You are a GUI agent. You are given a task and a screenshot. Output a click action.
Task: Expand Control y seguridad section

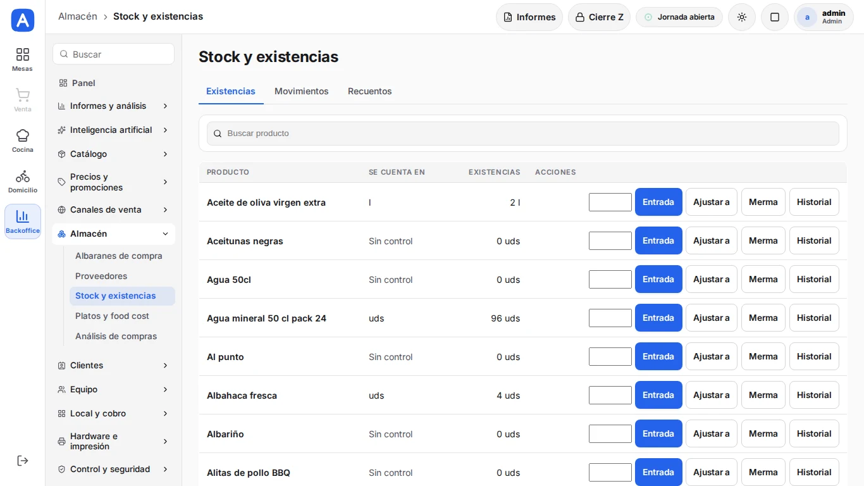(113, 469)
